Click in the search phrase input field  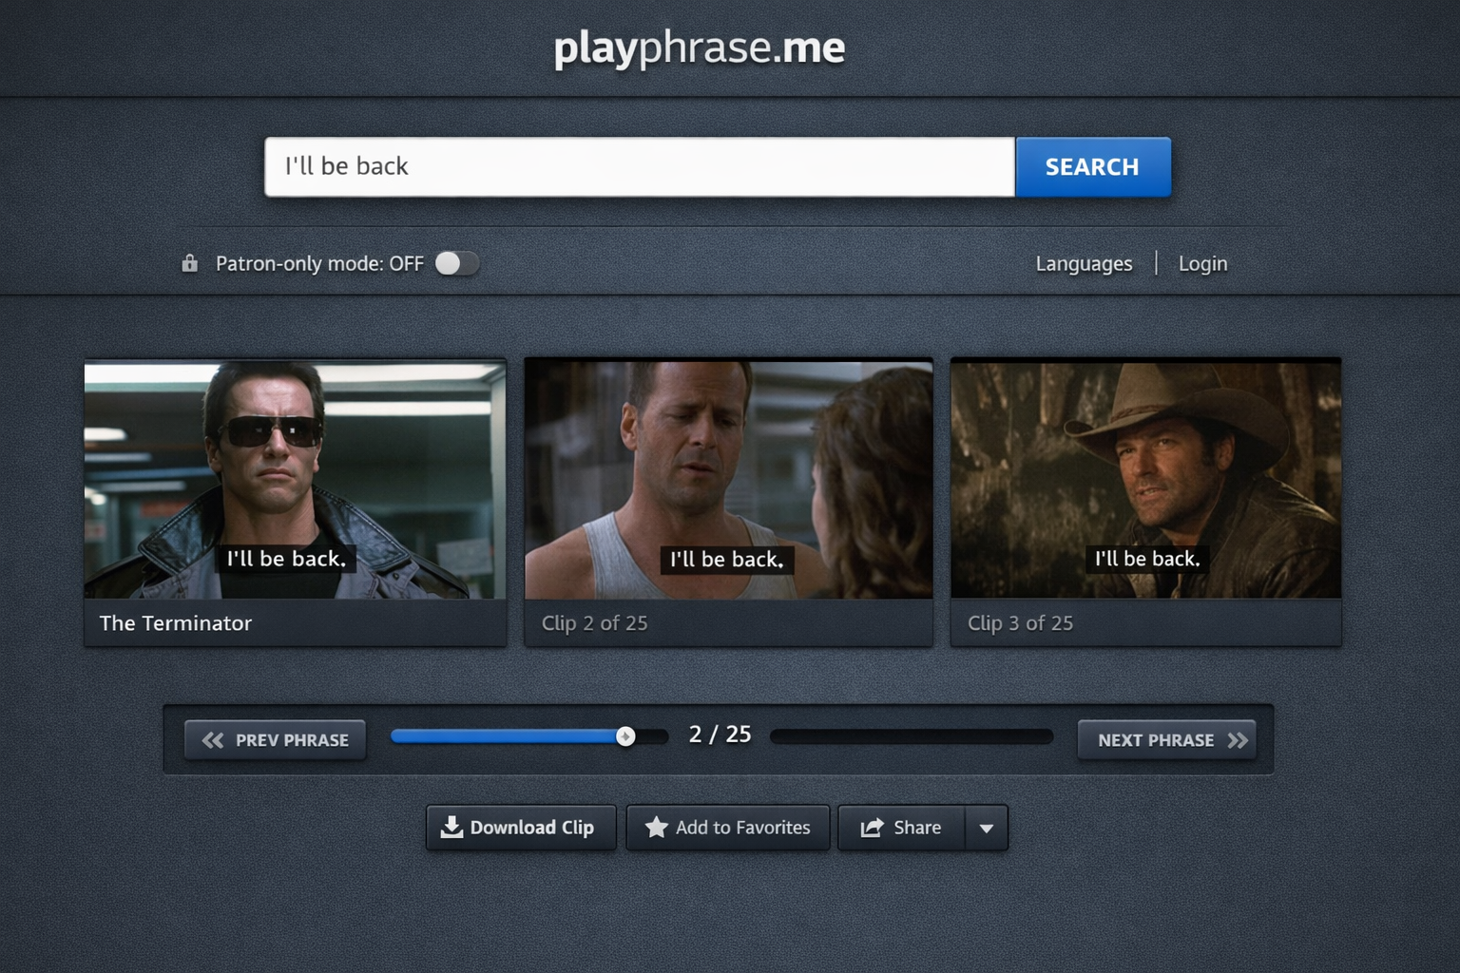pyautogui.click(x=639, y=167)
